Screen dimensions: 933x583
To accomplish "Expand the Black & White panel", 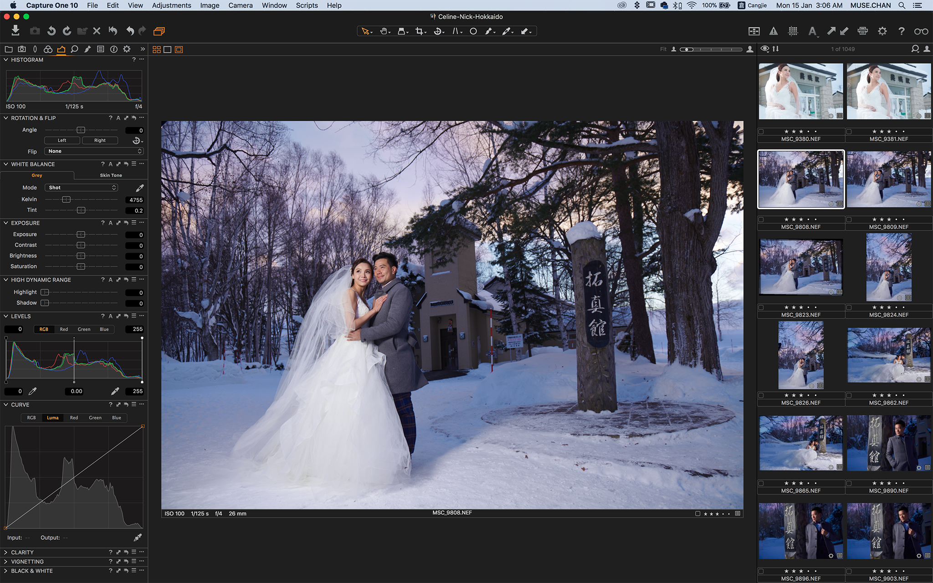I will click(x=6, y=571).
